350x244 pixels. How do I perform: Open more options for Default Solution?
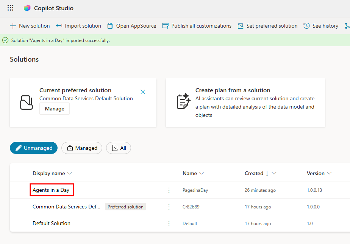pyautogui.click(x=169, y=224)
